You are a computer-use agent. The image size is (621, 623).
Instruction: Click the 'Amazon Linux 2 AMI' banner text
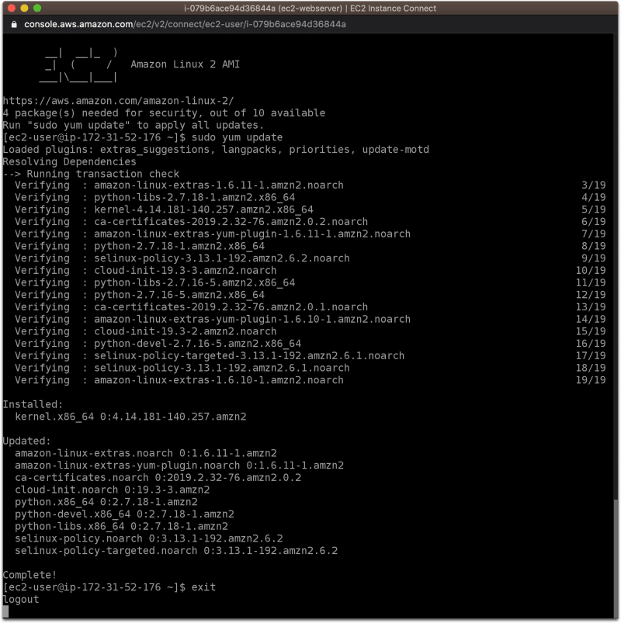coord(185,64)
